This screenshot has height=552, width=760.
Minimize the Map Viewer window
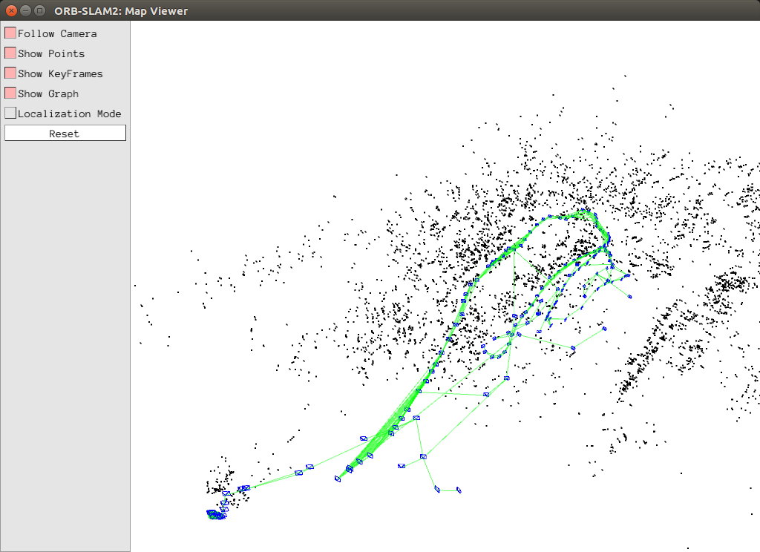(x=26, y=10)
